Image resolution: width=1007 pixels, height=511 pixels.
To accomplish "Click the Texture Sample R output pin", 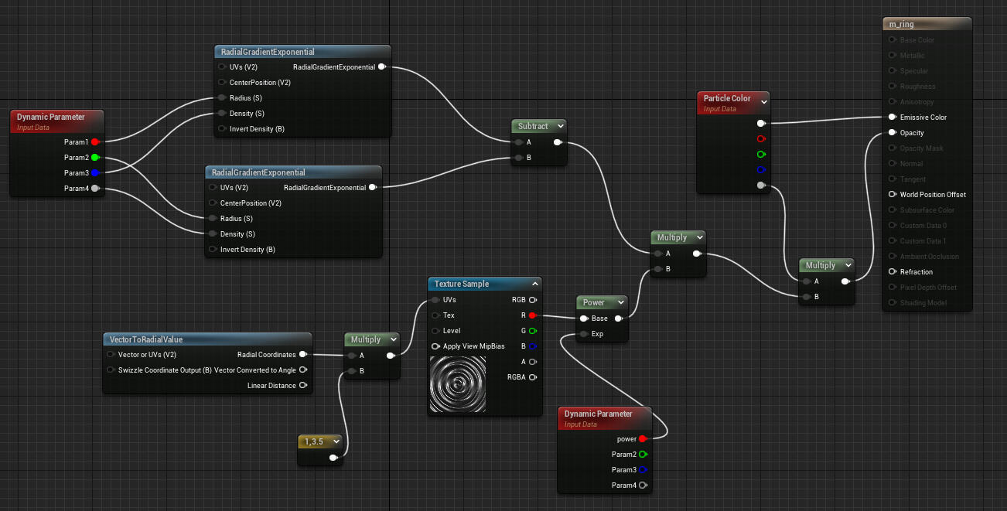I will 532,315.
